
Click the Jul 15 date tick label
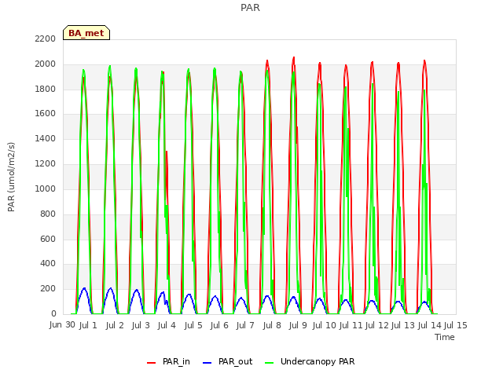456,325
